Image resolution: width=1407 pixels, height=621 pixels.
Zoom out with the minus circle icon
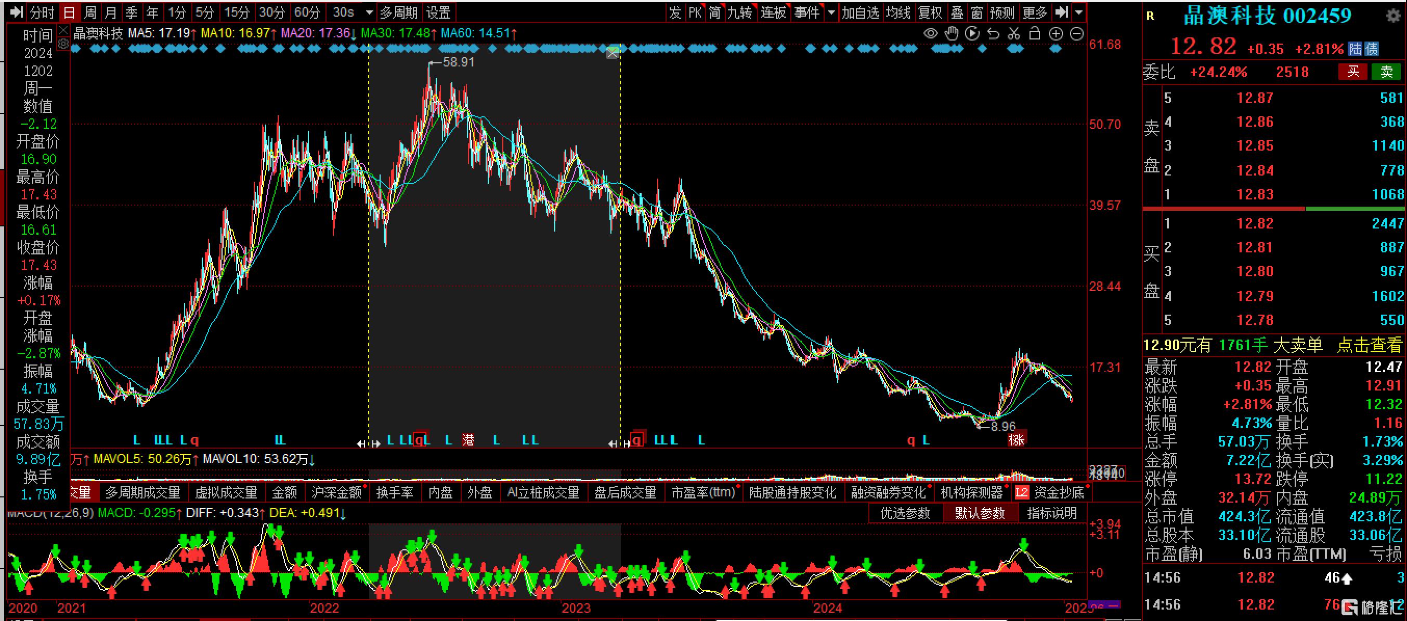click(x=1076, y=34)
